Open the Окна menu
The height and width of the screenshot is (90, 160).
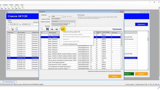(22, 5)
